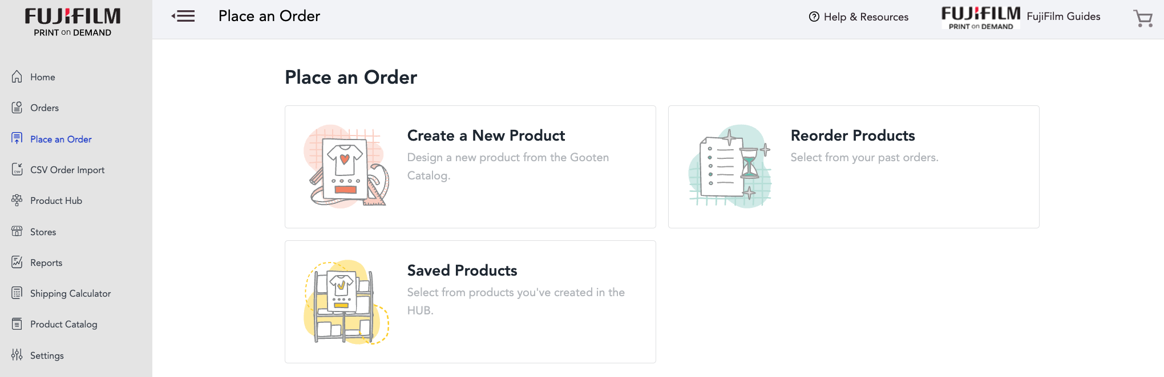Open Help & Resources
Viewport: 1164px width, 377px height.
point(859,17)
